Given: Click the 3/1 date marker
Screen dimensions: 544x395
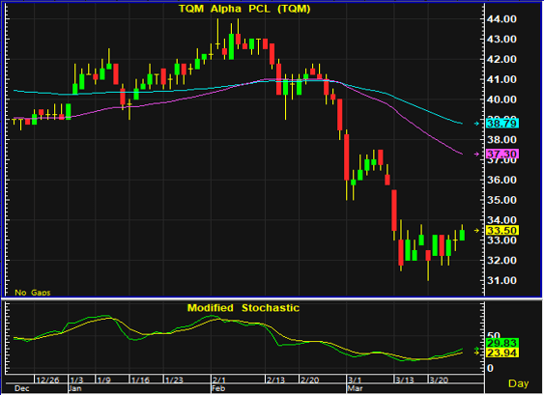Looking at the screenshot, I should point(355,380).
